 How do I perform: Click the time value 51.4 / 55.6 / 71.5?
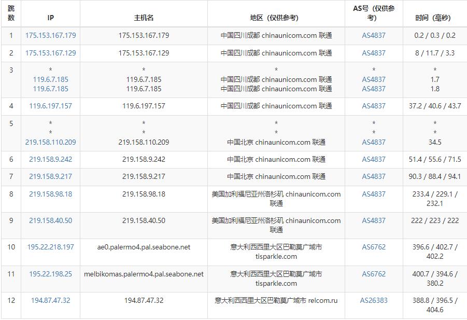435,159
